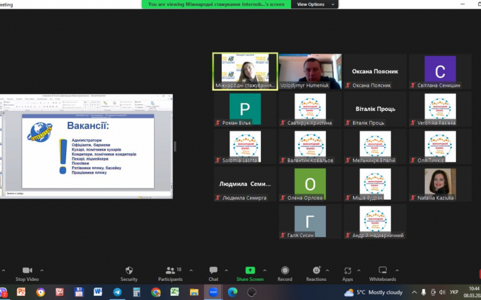Select the Міжнародні стажування video tile
This screenshot has height=300, width=481.
point(245,71)
